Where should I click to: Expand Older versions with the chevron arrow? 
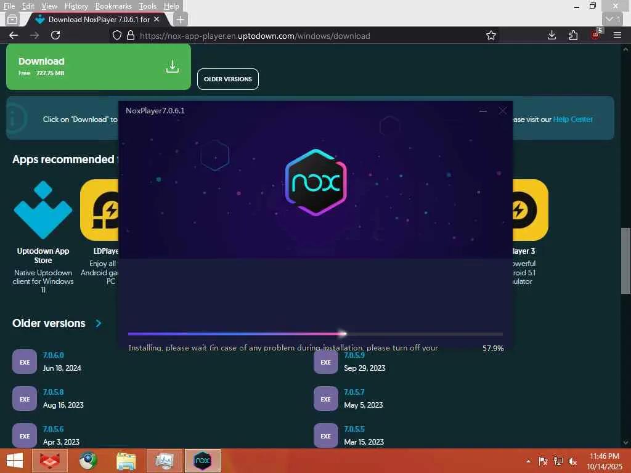[x=99, y=323]
